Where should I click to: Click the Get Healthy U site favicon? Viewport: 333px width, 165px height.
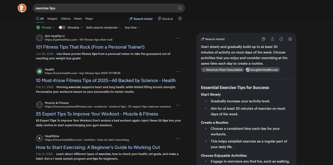[39, 38]
